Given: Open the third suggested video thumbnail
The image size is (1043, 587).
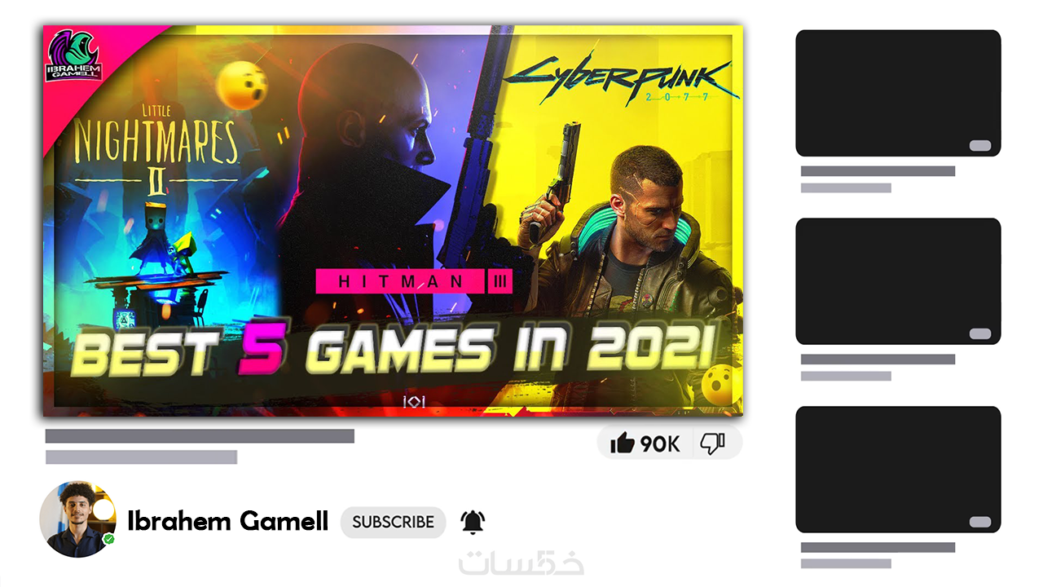Looking at the screenshot, I should [x=898, y=470].
